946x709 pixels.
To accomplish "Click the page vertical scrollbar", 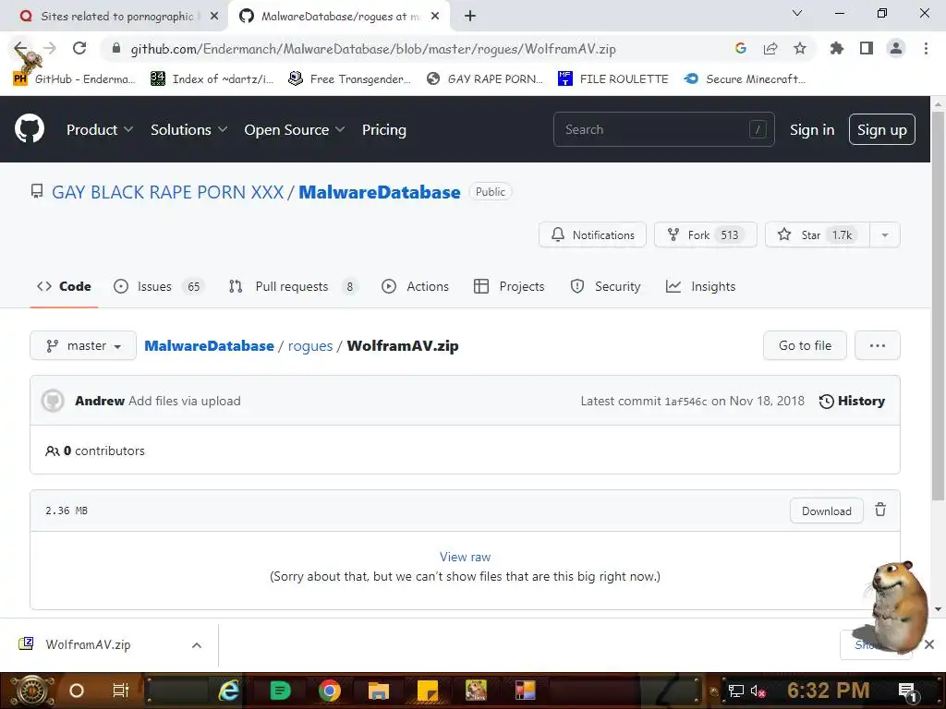I will click(938, 307).
